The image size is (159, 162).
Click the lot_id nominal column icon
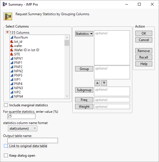(x=12, y=42)
